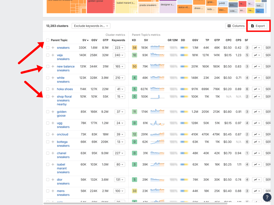
Task: Click the KD column header
Action: [x=134, y=40]
